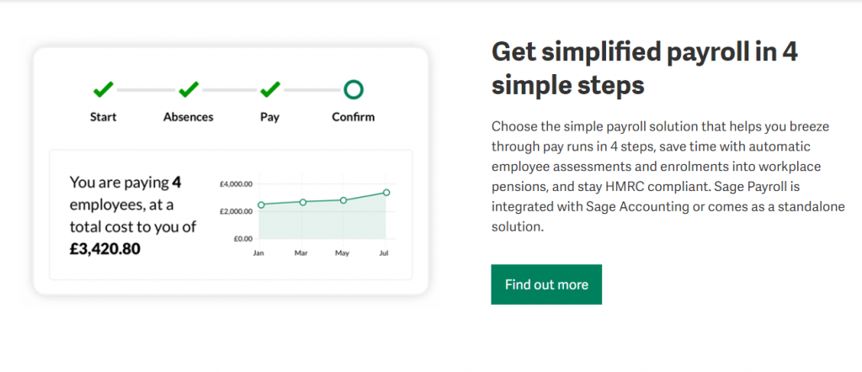Click the Jul month axis label
Image resolution: width=862 pixels, height=372 pixels.
[384, 254]
